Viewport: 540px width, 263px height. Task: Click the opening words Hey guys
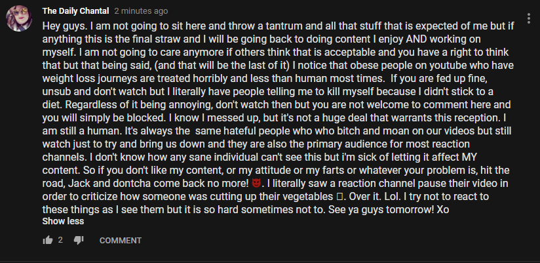(x=58, y=26)
